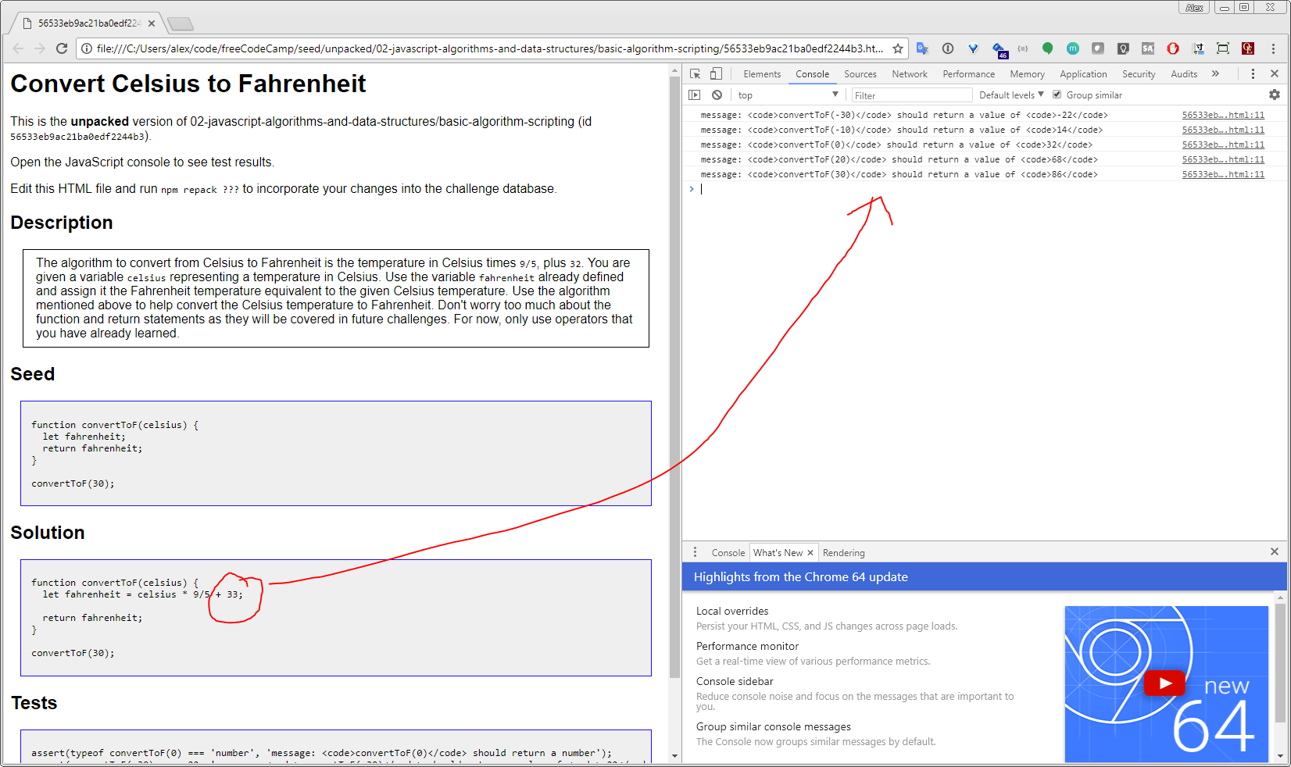Click the curly braces extension icon
This screenshot has width=1291, height=767.
coord(1023,48)
